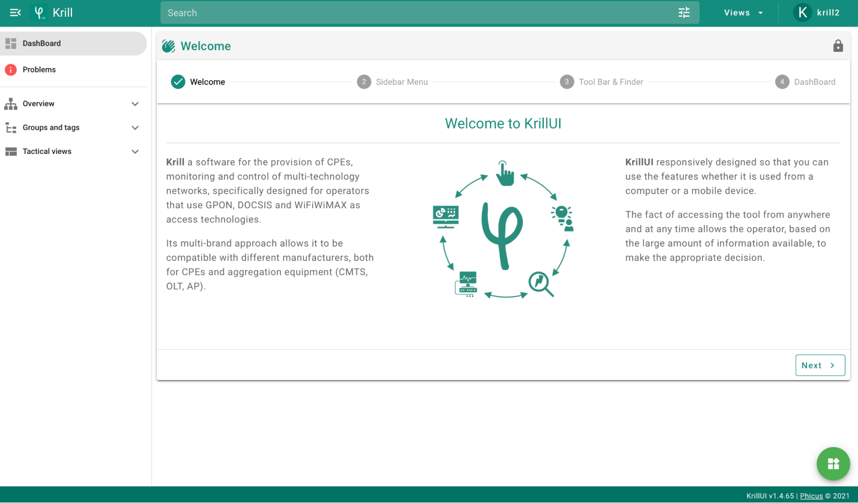858x503 pixels.
Task: Click the krill2 username
Action: click(828, 13)
